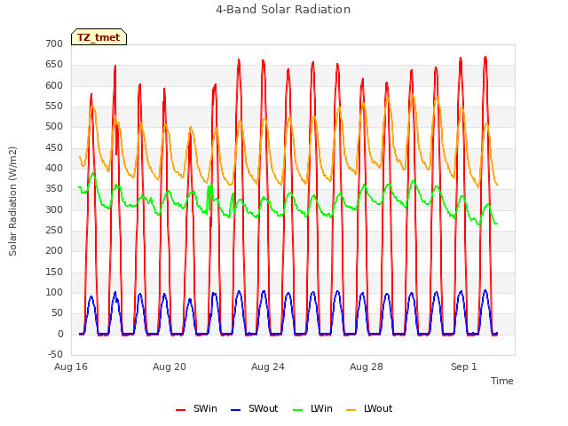The width and height of the screenshot is (568, 426).
Task: Click the Aug 28 x-axis label
Action: click(367, 367)
